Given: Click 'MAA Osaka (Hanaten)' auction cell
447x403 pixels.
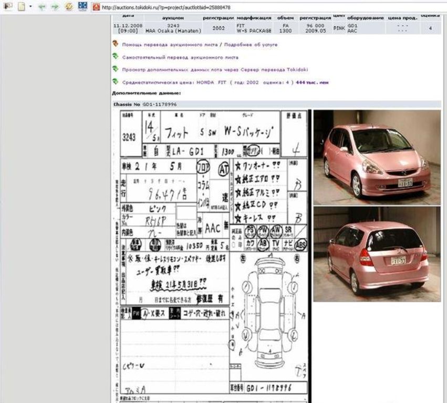Looking at the screenshot, I should [x=173, y=28].
